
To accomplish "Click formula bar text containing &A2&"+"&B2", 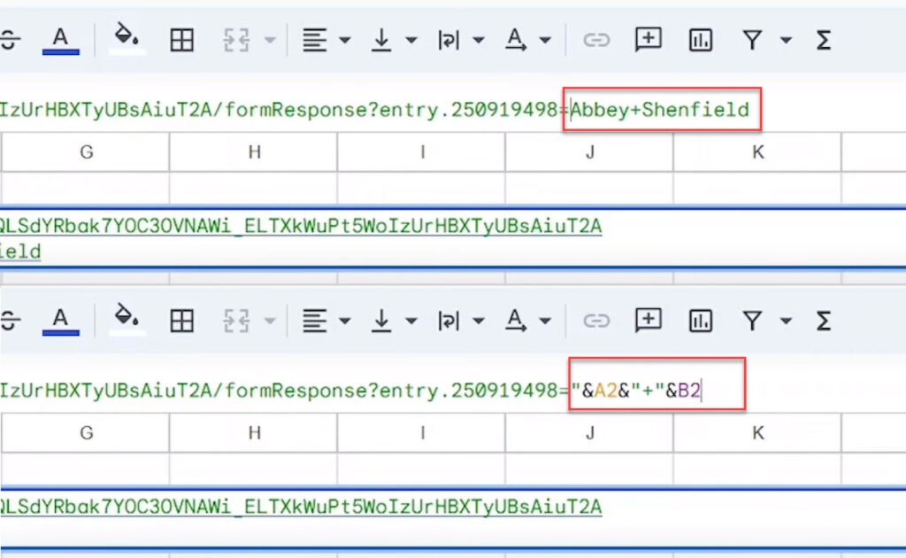I will point(641,391).
